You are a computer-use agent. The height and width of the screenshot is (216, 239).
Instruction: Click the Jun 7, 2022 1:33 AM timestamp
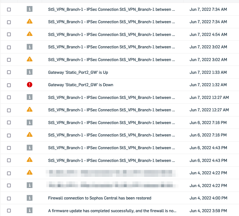tap(208, 72)
